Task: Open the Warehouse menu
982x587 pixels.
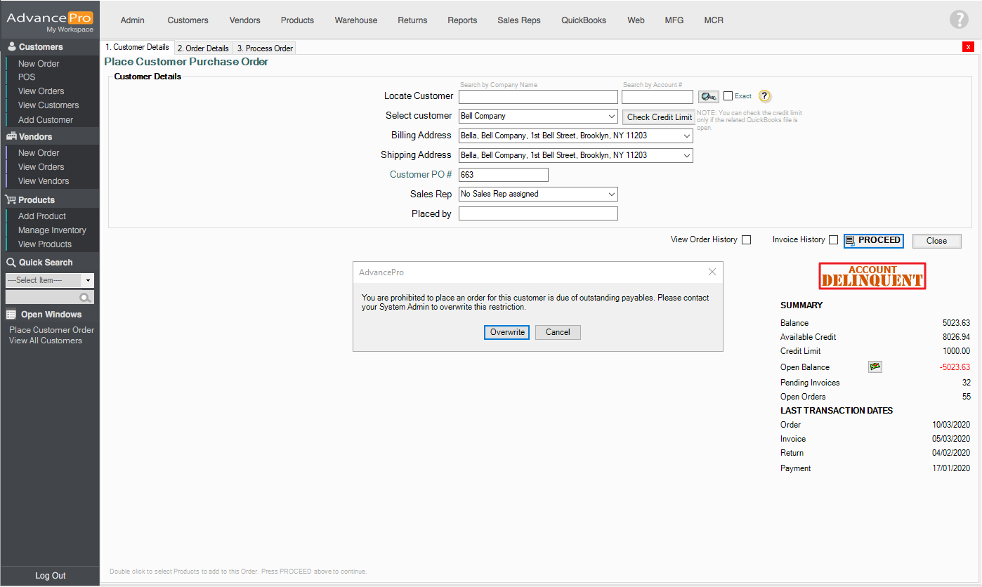Action: 355,20
